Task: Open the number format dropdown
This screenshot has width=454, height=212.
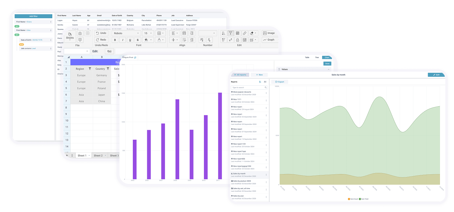Action: point(208,33)
